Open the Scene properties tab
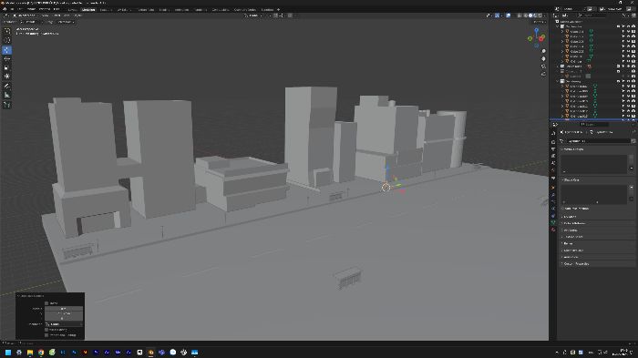The height and width of the screenshot is (358, 638). pos(553,163)
